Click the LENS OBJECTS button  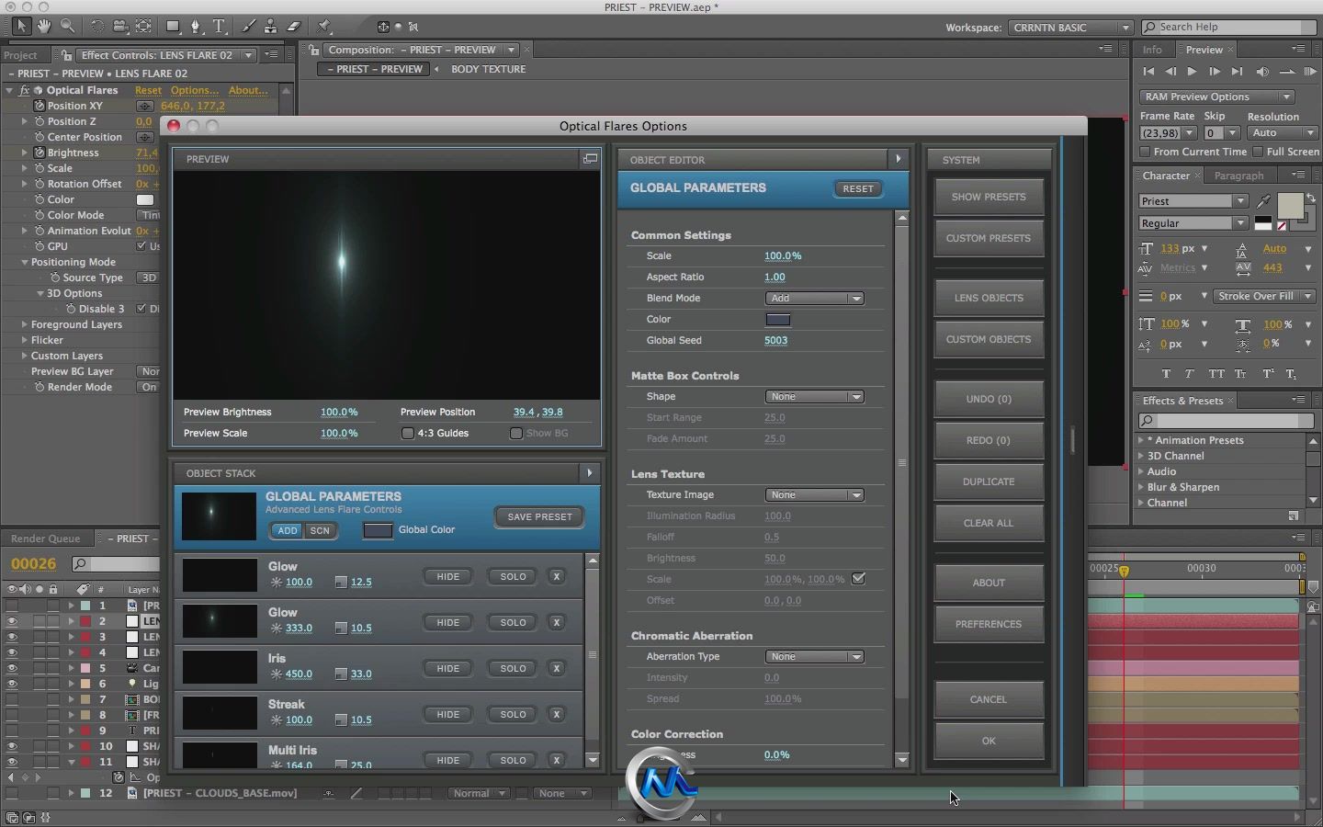point(989,298)
